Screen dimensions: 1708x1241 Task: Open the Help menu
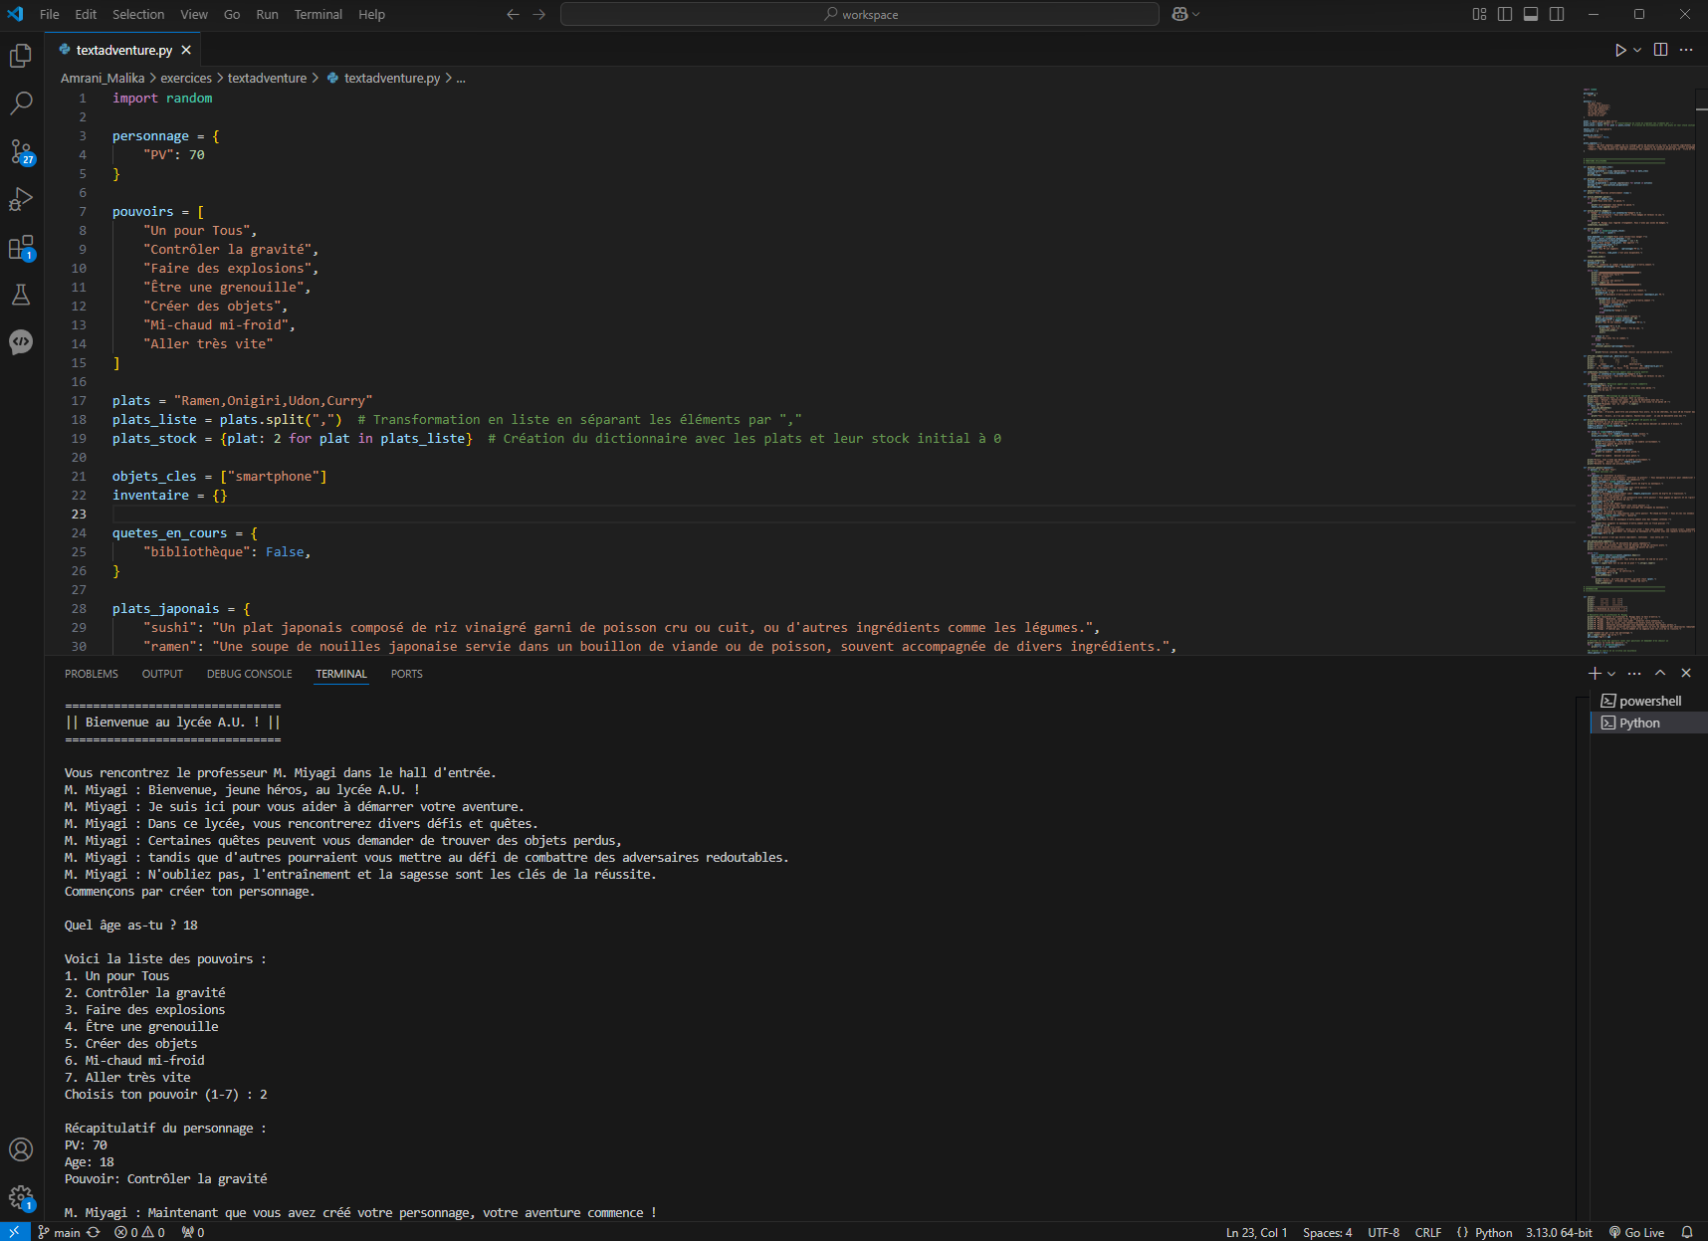click(x=371, y=14)
